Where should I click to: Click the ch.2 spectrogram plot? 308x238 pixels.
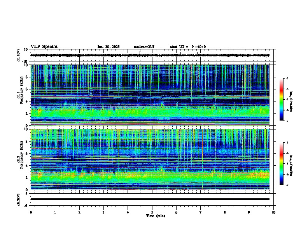tap(150, 159)
